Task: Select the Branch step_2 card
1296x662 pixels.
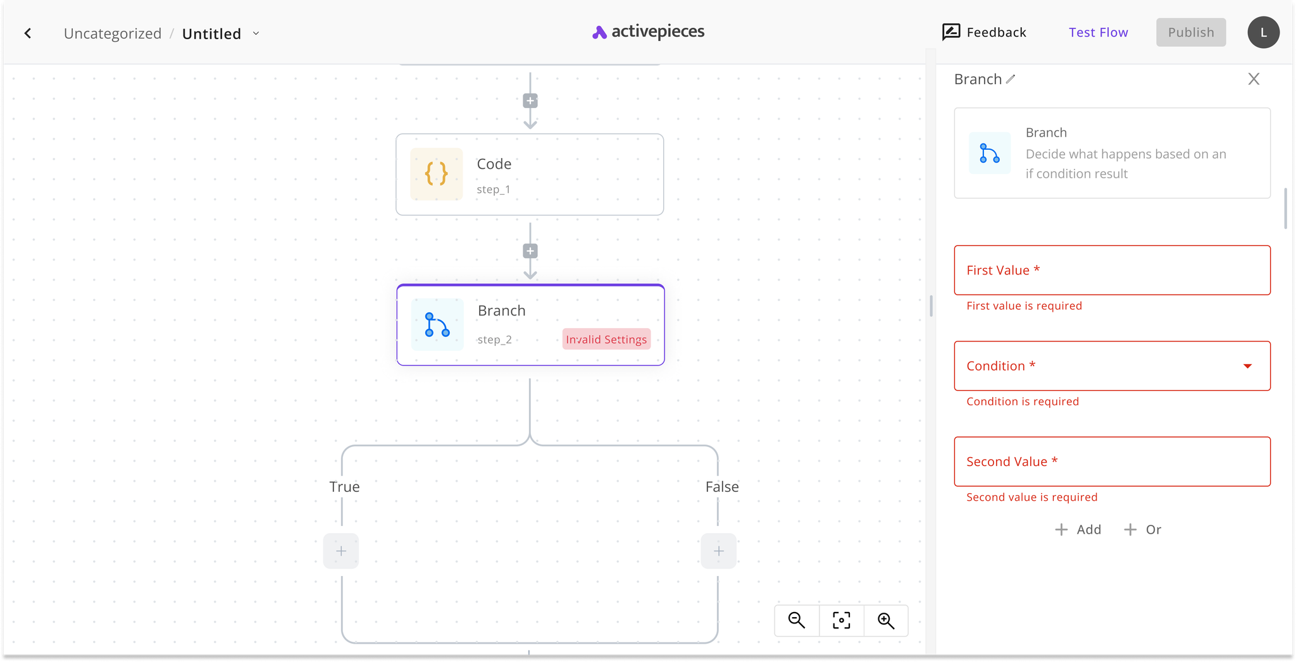Action: pos(530,325)
